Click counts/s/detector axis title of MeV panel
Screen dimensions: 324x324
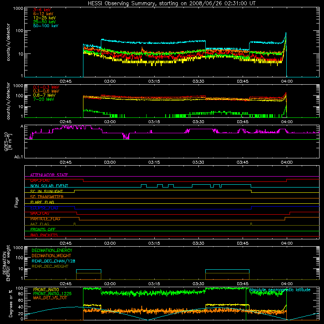8,101
